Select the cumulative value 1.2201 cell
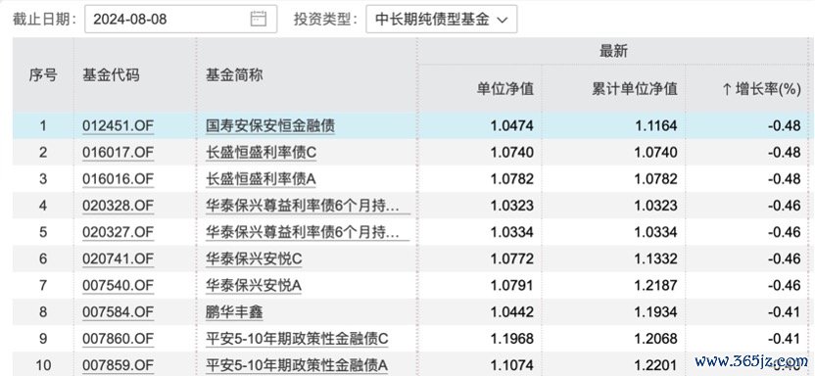This screenshot has width=815, height=376. pos(656,365)
